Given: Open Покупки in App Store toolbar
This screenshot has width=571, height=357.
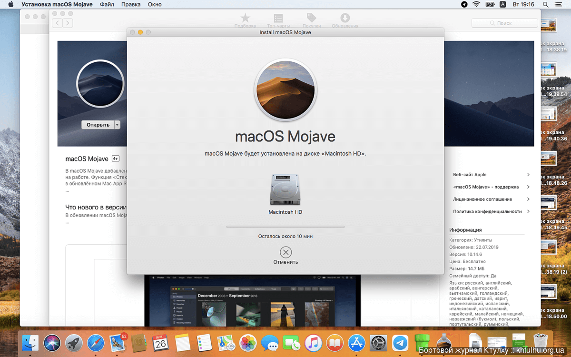Looking at the screenshot, I should pyautogui.click(x=312, y=20).
